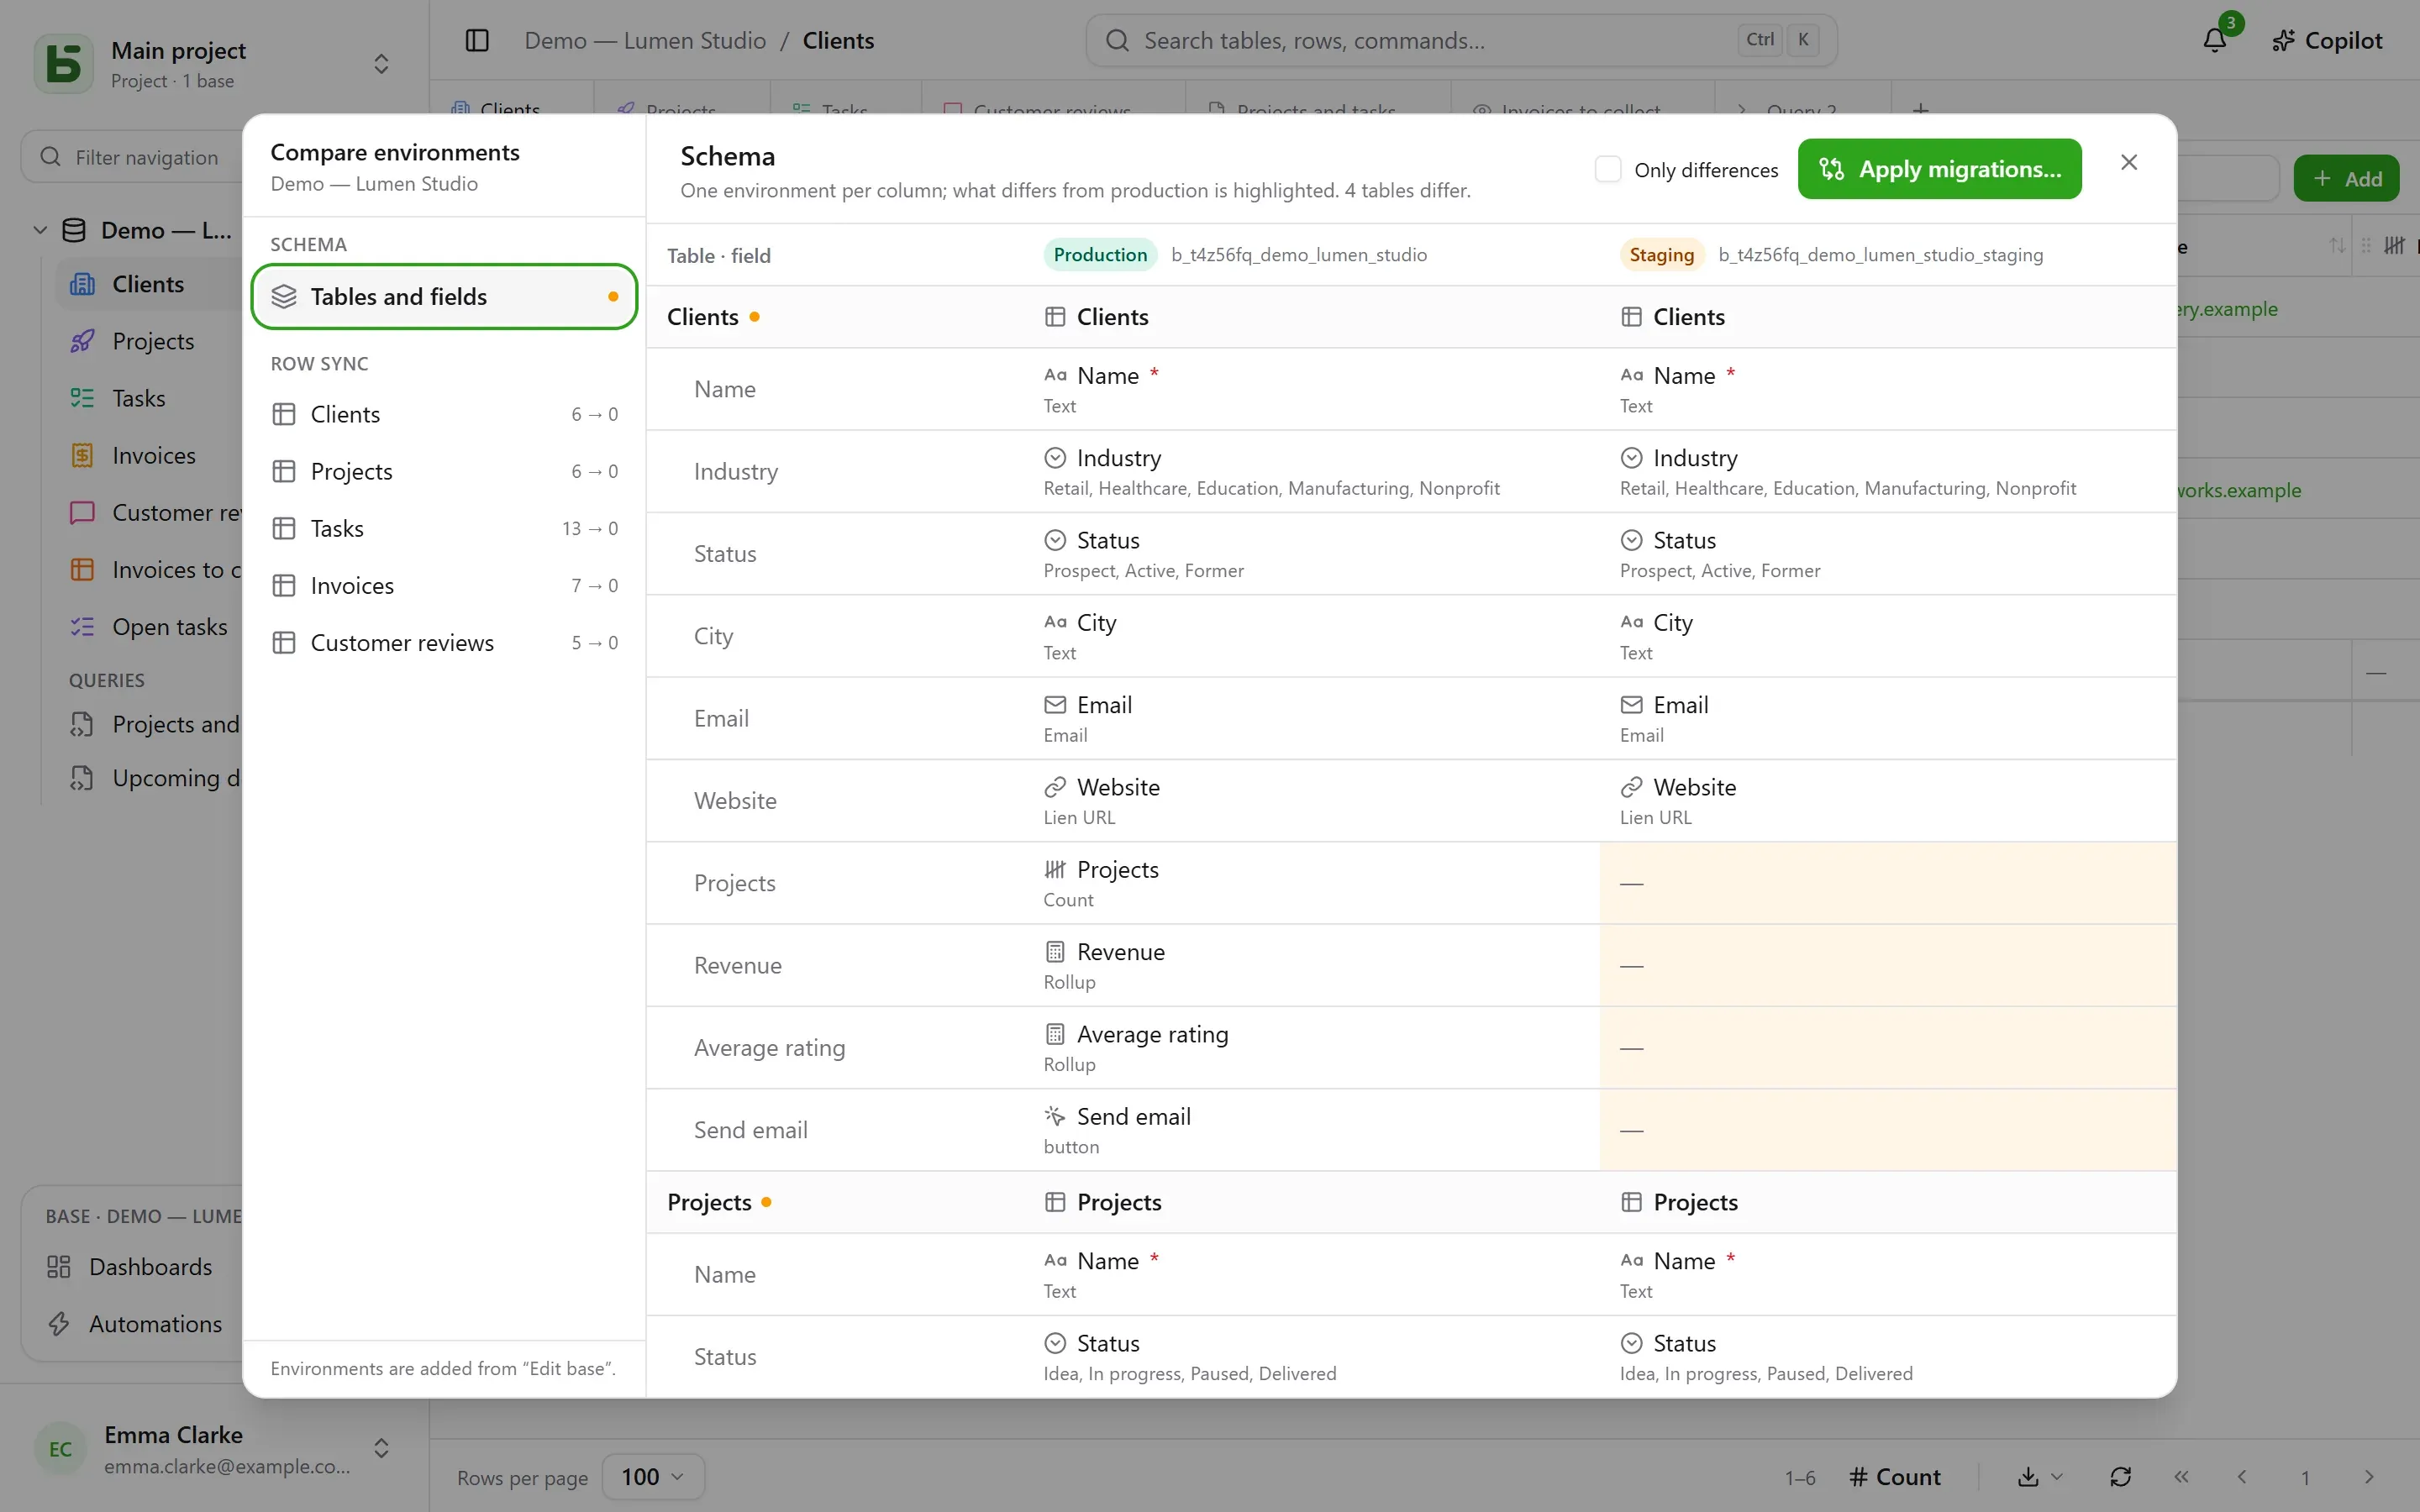Enable the Only differences checkbox
The image size is (2420, 1512).
[1608, 169]
